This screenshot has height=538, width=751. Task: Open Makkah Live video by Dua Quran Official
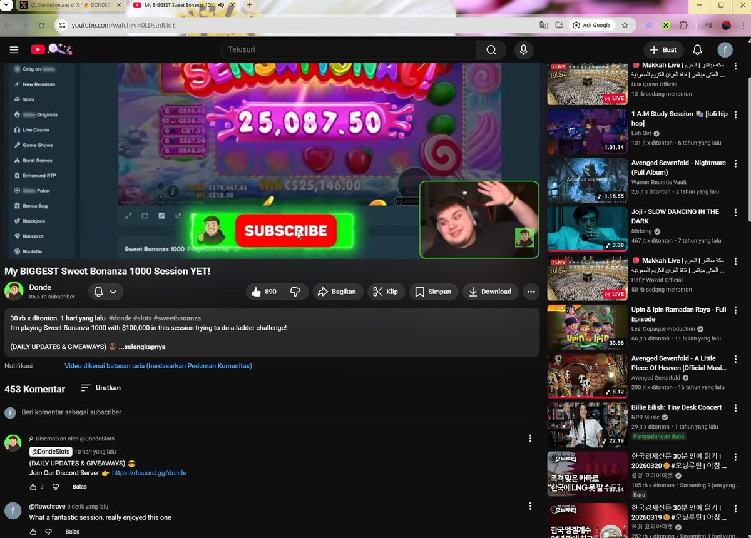[x=587, y=84]
